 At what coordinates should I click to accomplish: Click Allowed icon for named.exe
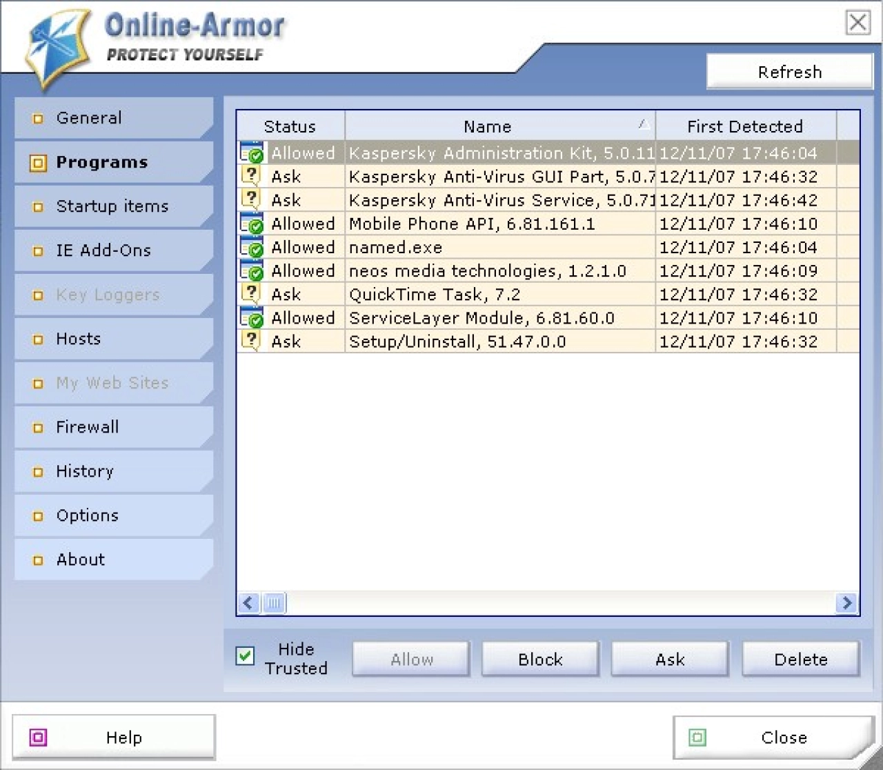click(252, 246)
